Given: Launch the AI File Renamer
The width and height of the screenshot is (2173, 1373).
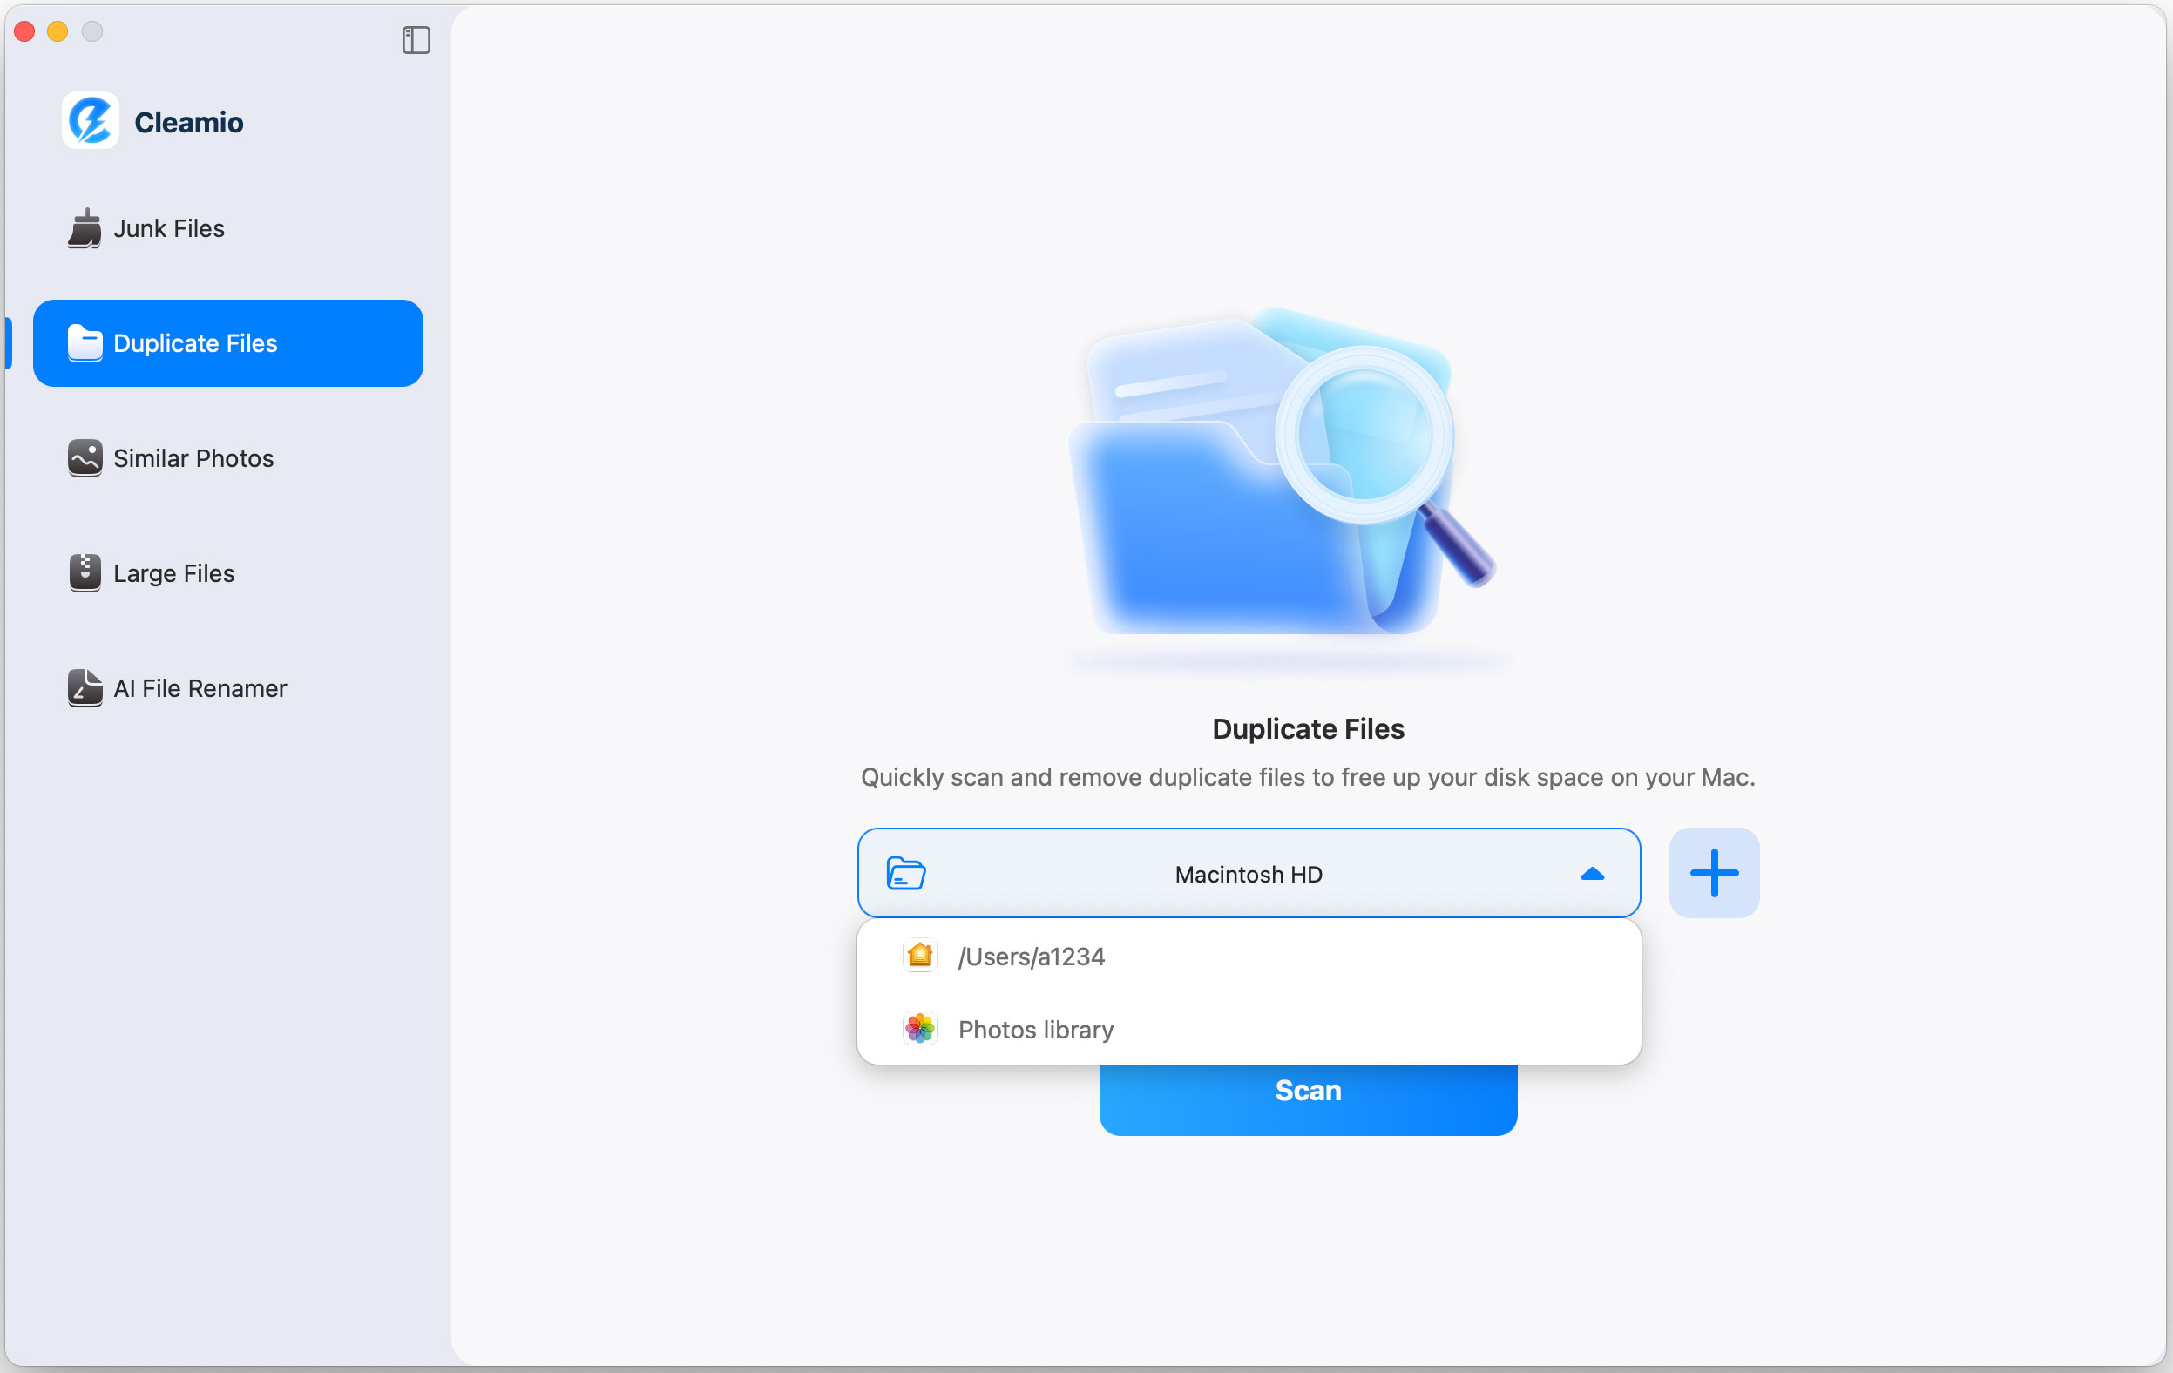Looking at the screenshot, I should pos(199,688).
